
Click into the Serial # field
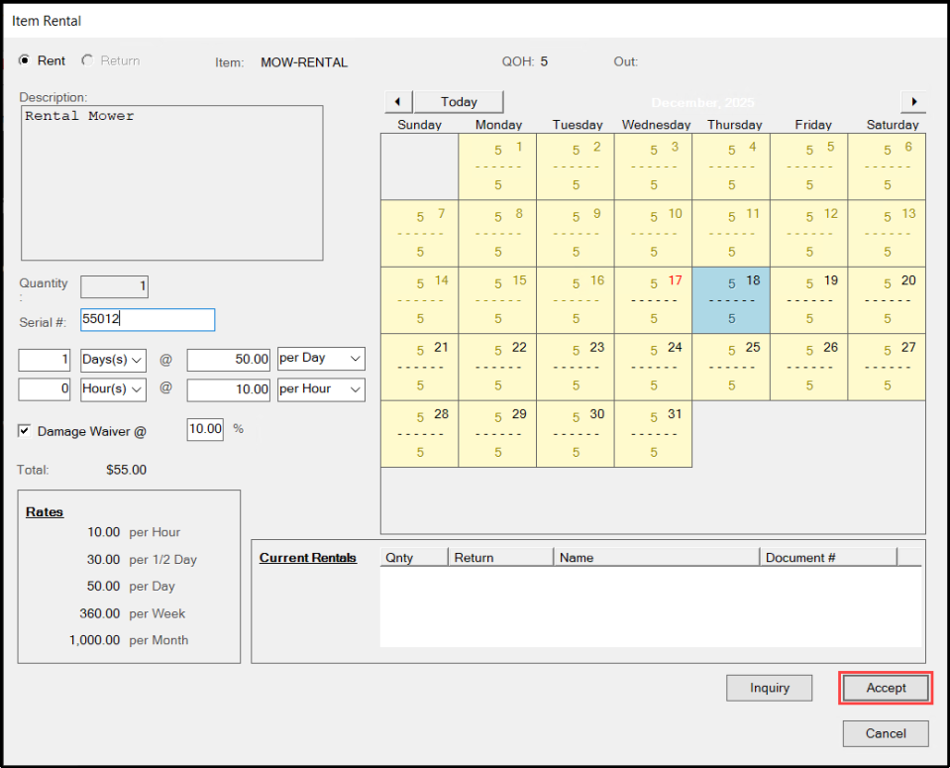[x=147, y=320]
